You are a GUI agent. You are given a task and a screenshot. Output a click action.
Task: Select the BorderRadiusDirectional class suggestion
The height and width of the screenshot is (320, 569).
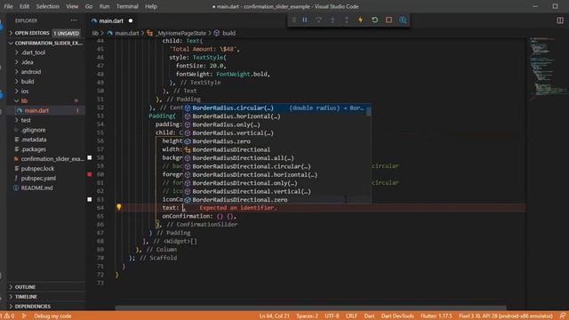(x=274, y=150)
